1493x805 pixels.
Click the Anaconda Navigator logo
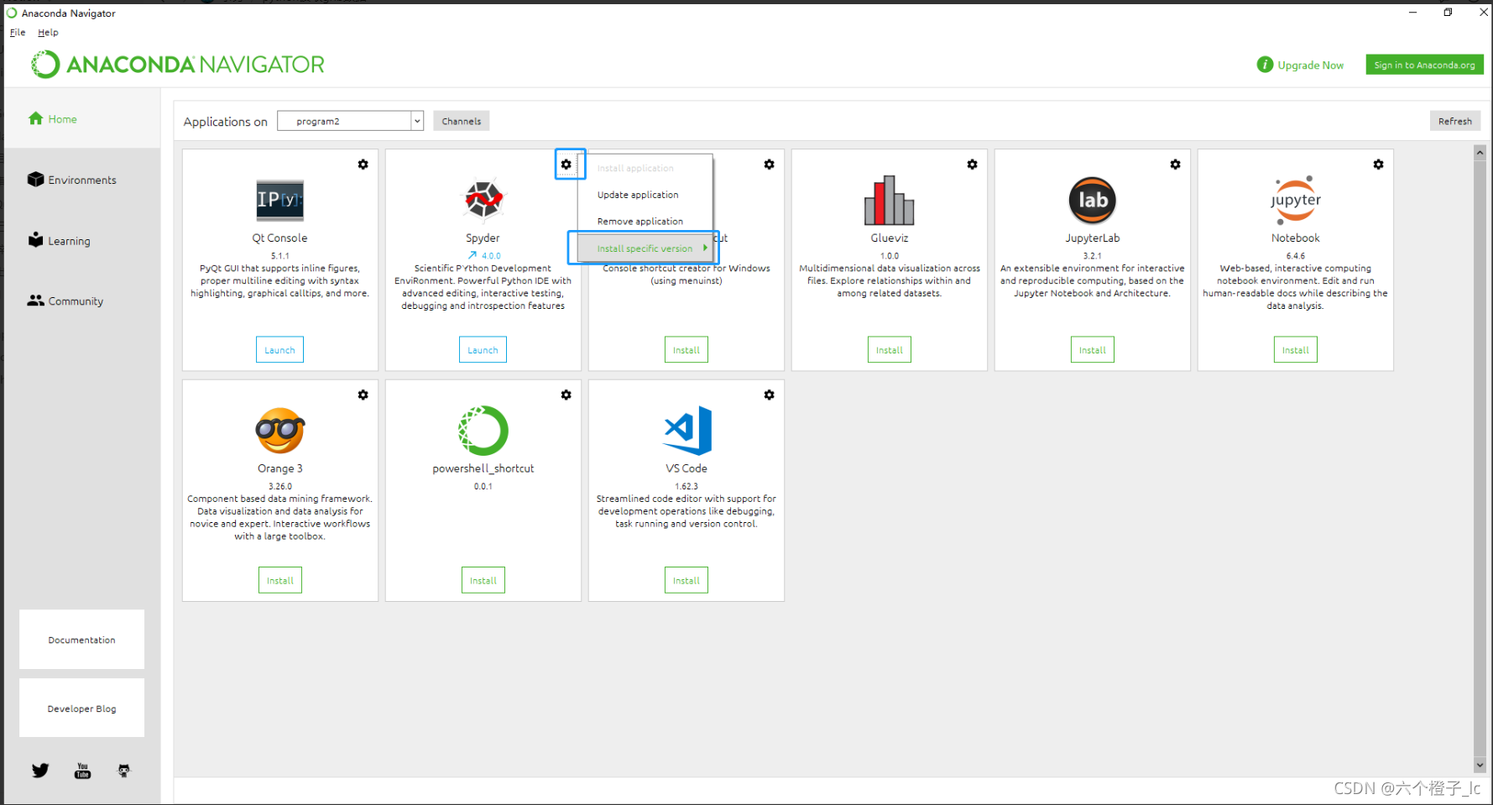(177, 65)
